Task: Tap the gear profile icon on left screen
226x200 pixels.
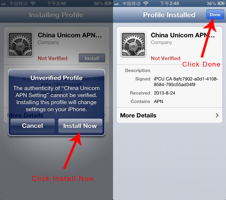Action: [20, 44]
